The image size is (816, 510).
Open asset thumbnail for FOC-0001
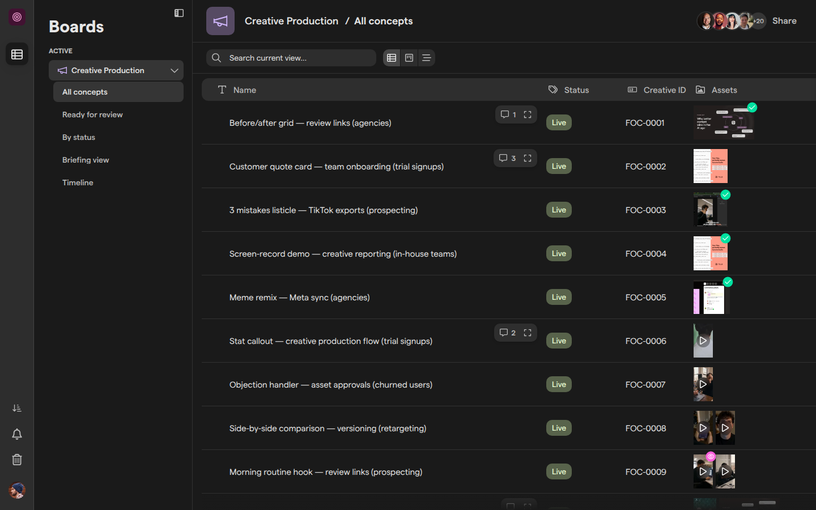(x=724, y=122)
